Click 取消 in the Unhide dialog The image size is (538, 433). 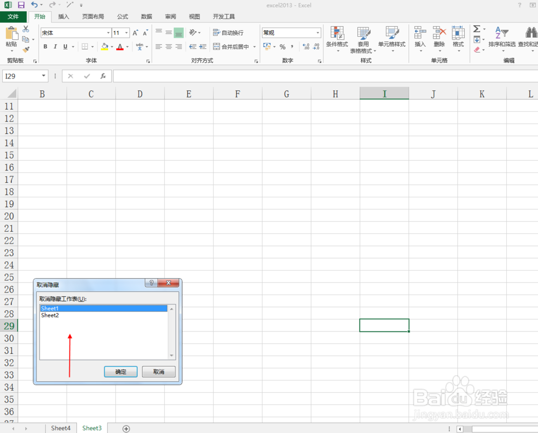point(159,372)
